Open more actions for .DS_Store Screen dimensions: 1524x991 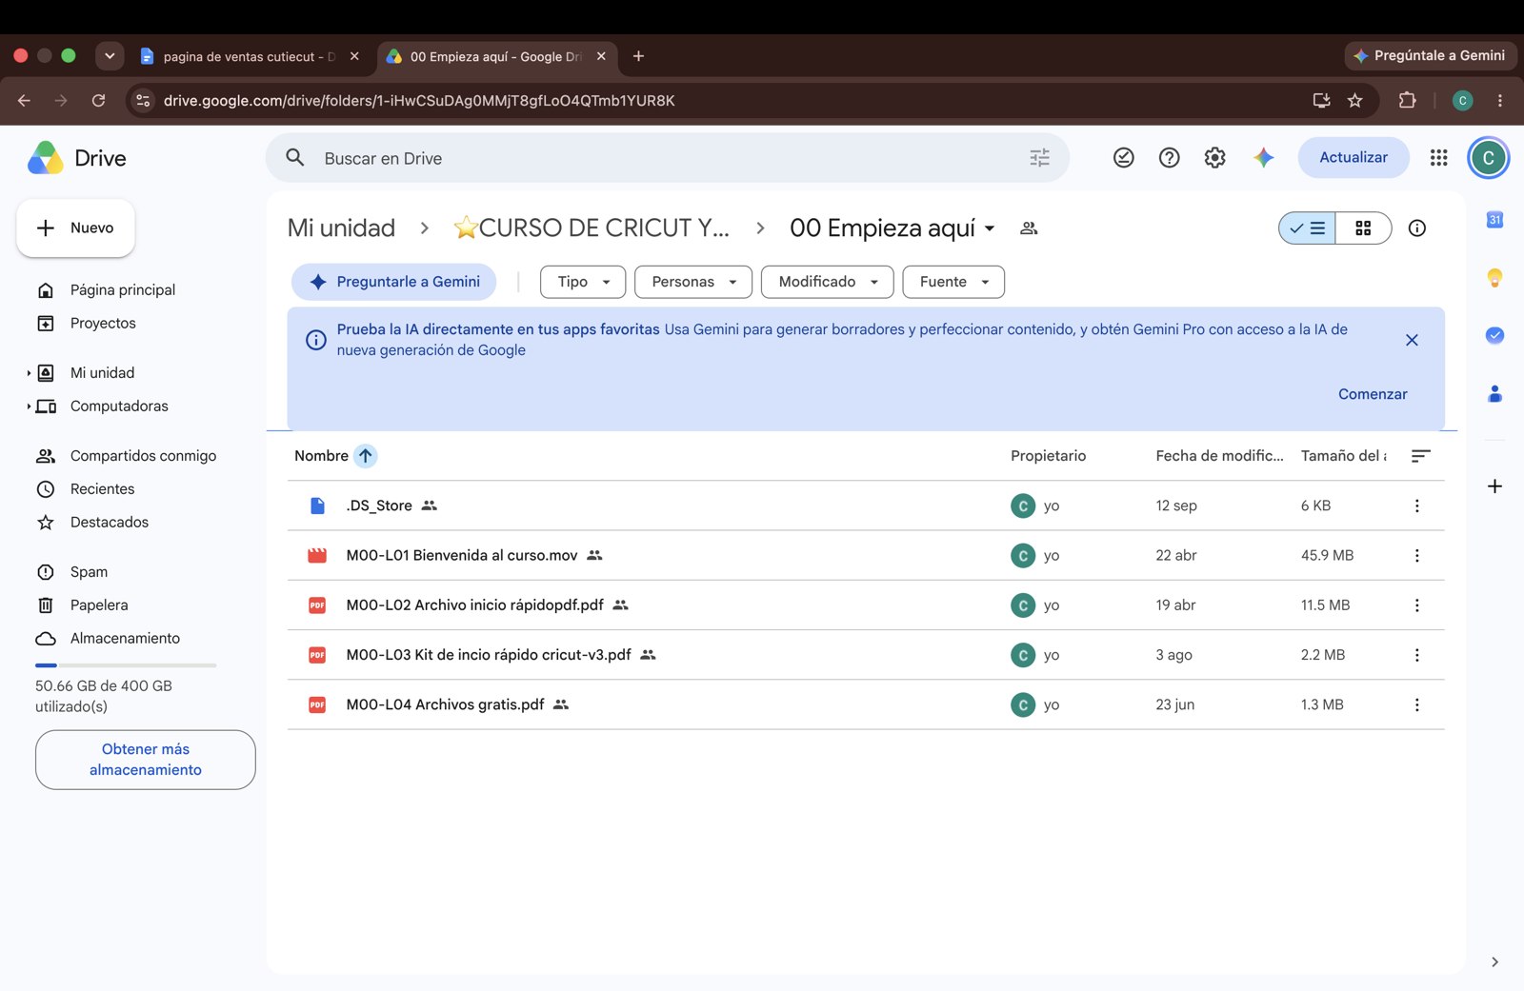click(x=1416, y=505)
